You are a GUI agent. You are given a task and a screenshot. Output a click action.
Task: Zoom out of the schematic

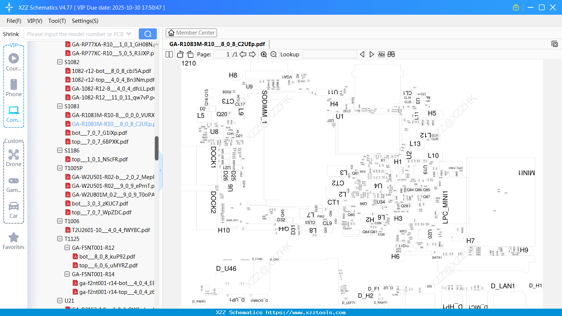(274, 55)
